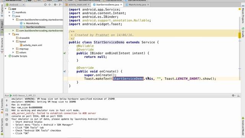Open the Run panel gear settings
Screen dimensions: 245x138
click(234, 95)
